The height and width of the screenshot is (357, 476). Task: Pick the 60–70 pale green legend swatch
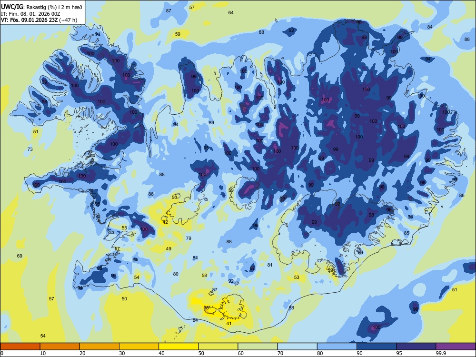tap(258, 347)
